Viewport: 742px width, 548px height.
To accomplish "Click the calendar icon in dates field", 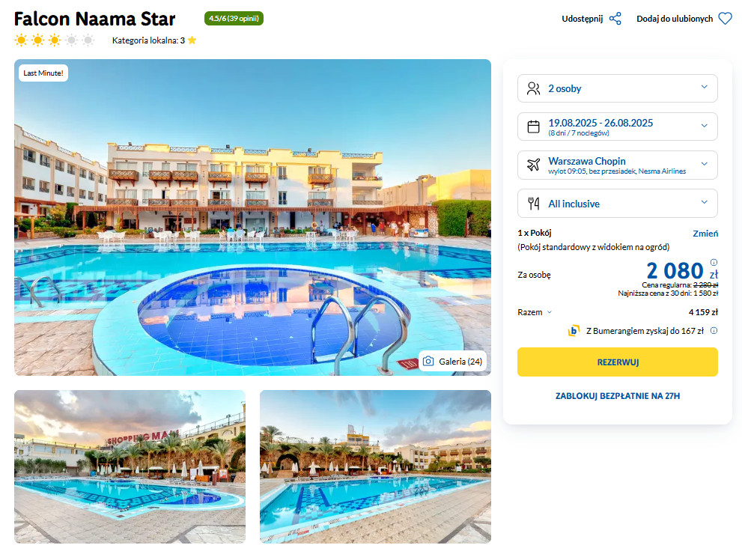I will [x=533, y=127].
